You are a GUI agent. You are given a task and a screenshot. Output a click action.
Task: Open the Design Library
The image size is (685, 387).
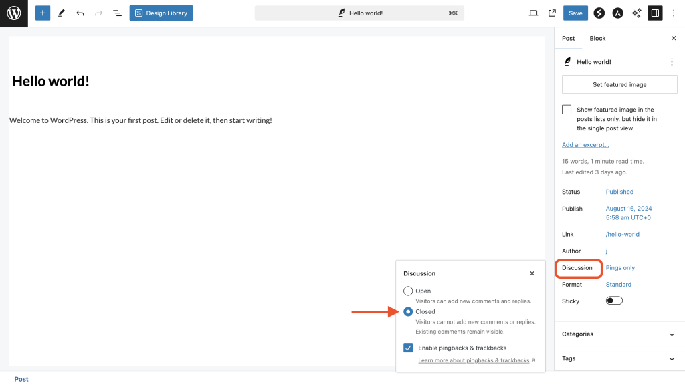click(161, 13)
